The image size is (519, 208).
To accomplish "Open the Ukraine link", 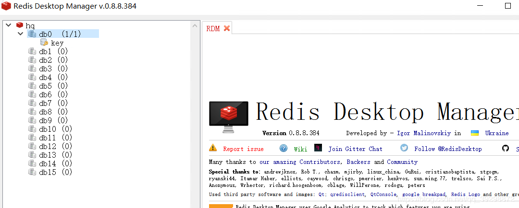I will pyautogui.click(x=497, y=133).
